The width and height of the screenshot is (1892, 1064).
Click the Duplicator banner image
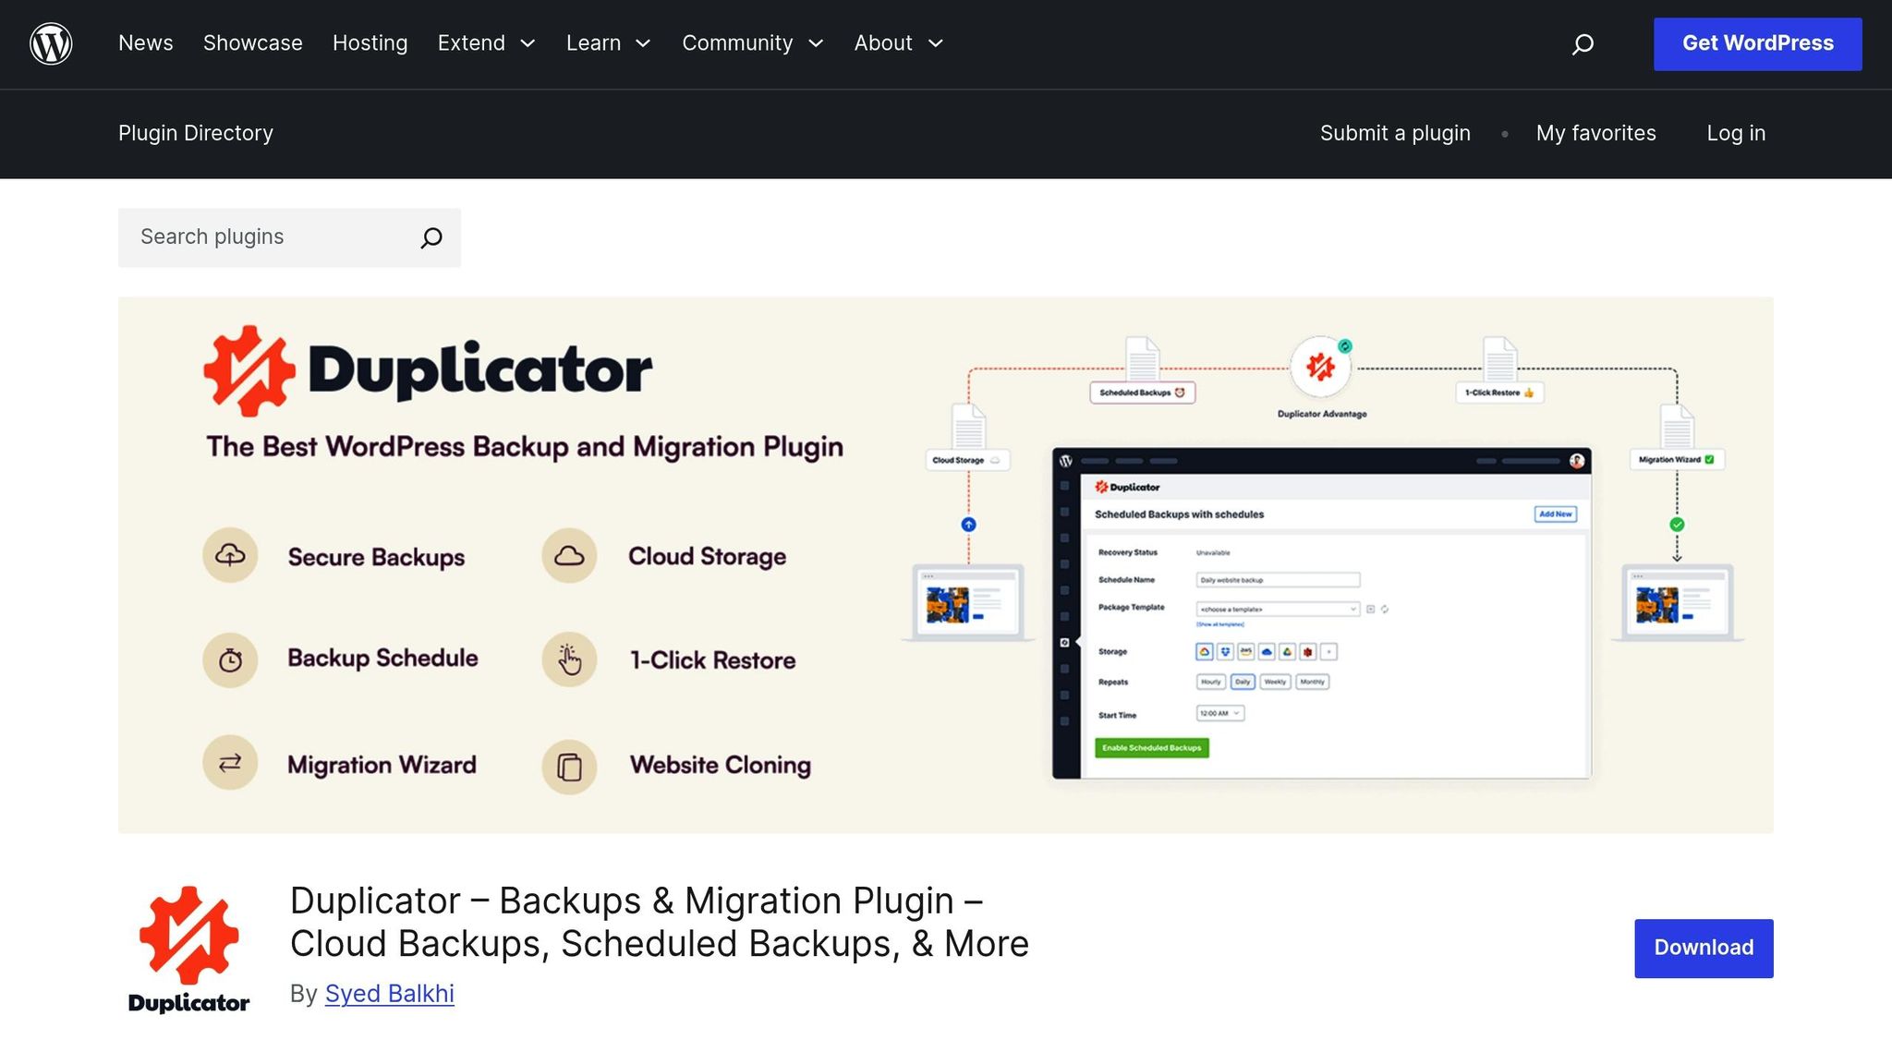[946, 565]
